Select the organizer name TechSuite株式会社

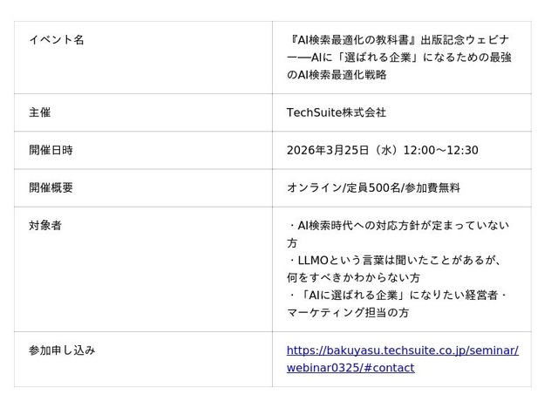click(x=337, y=112)
